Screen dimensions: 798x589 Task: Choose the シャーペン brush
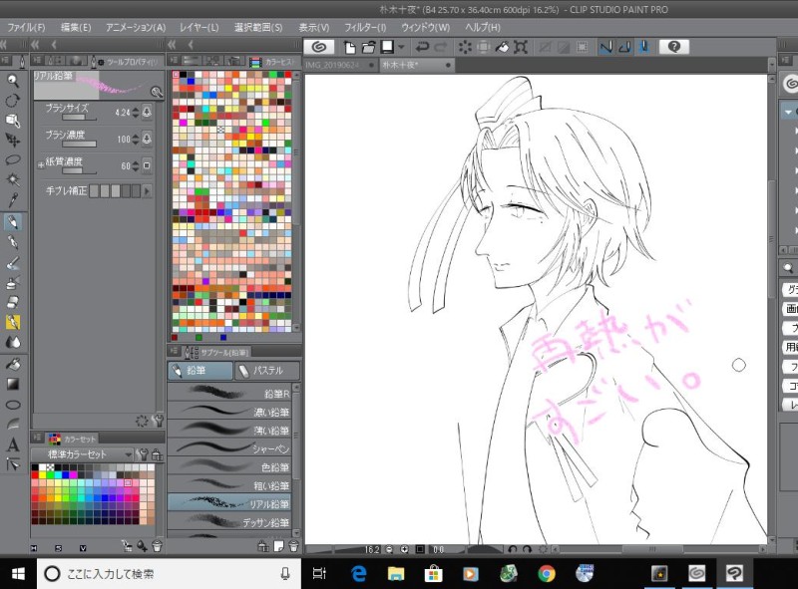(229, 448)
